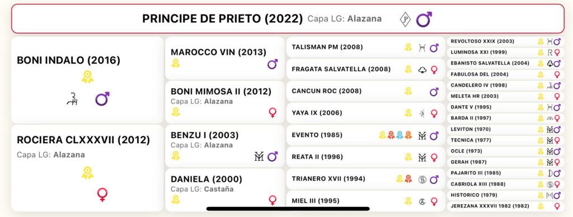
Task: Click the female symbol on Boni Mimosa II card
Action: coord(273,112)
